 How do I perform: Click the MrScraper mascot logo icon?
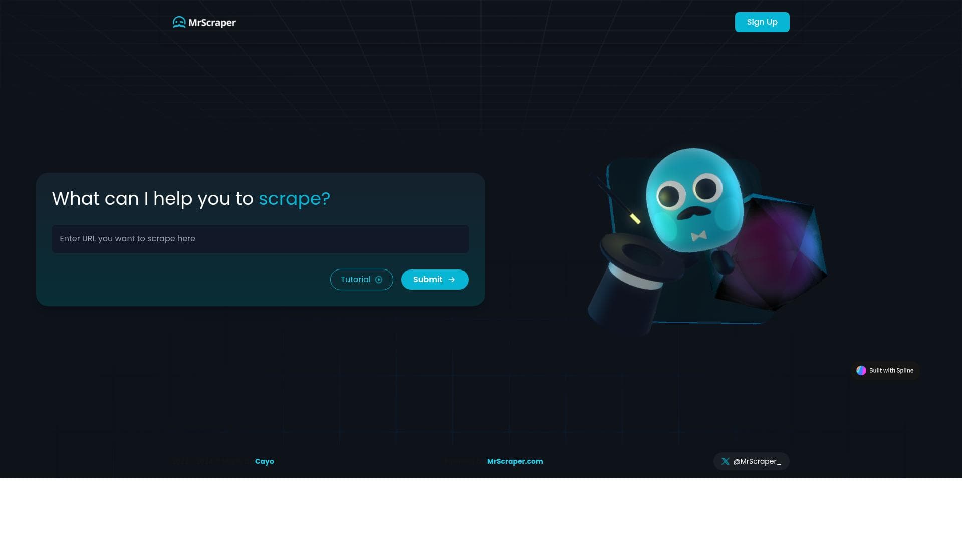click(179, 22)
